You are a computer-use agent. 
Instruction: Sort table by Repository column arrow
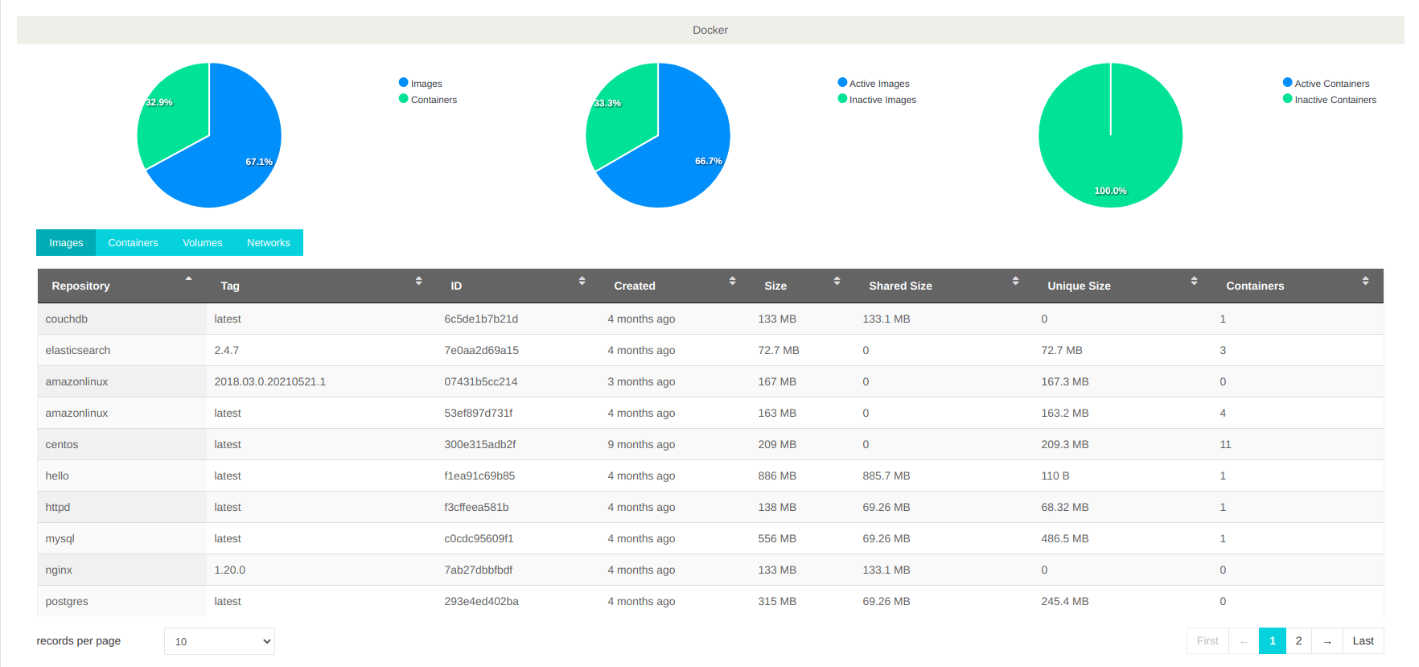click(188, 279)
